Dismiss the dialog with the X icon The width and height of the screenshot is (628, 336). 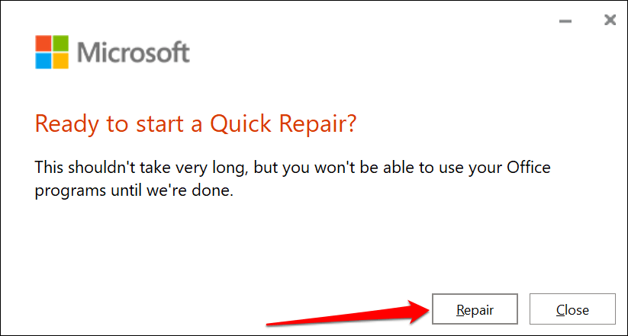click(610, 21)
